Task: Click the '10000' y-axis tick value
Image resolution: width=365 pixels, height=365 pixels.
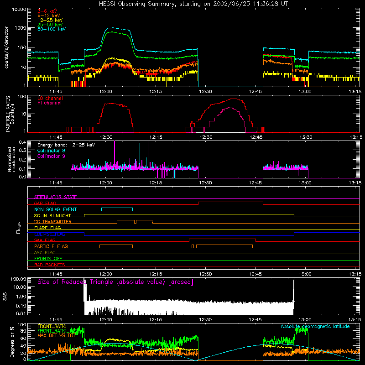Action: (x=19, y=10)
